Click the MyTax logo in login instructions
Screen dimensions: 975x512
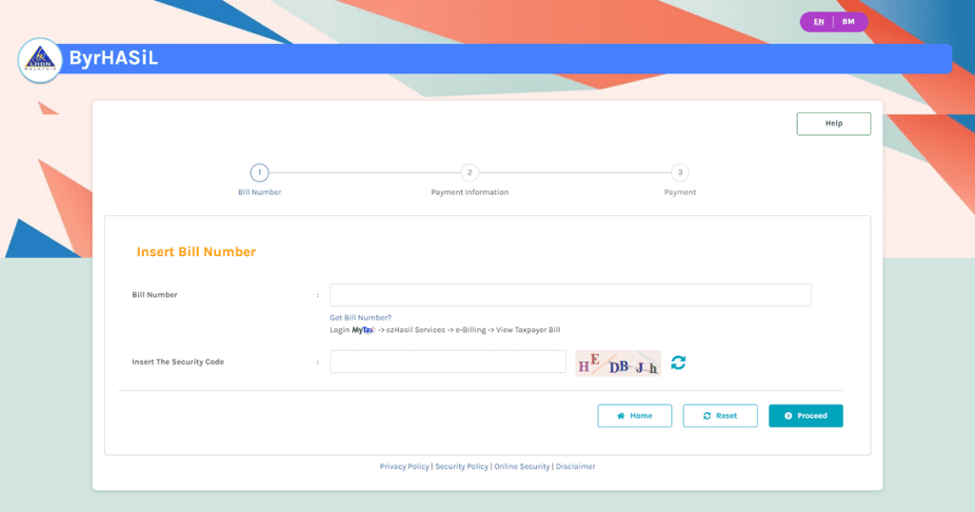[x=363, y=330]
